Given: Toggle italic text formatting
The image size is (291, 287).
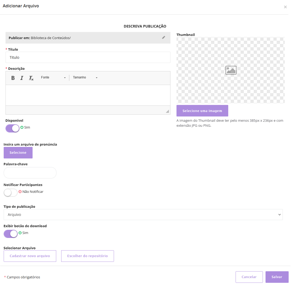Looking at the screenshot, I should (22, 78).
